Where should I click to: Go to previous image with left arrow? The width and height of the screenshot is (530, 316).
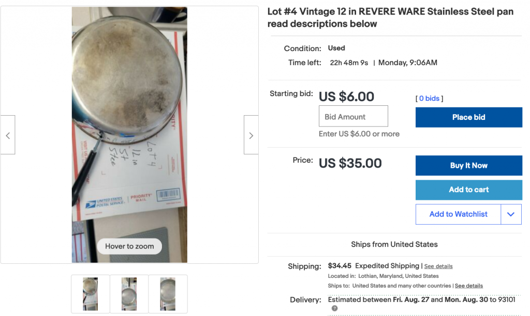pos(8,135)
